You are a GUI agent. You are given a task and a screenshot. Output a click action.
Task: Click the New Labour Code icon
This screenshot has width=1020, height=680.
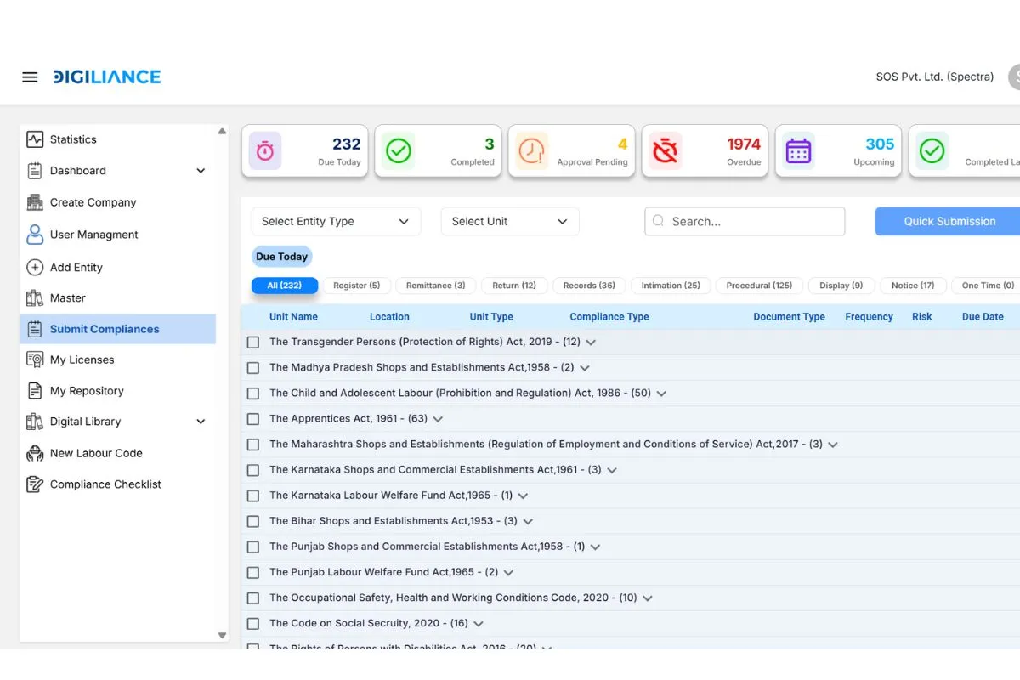tap(35, 453)
